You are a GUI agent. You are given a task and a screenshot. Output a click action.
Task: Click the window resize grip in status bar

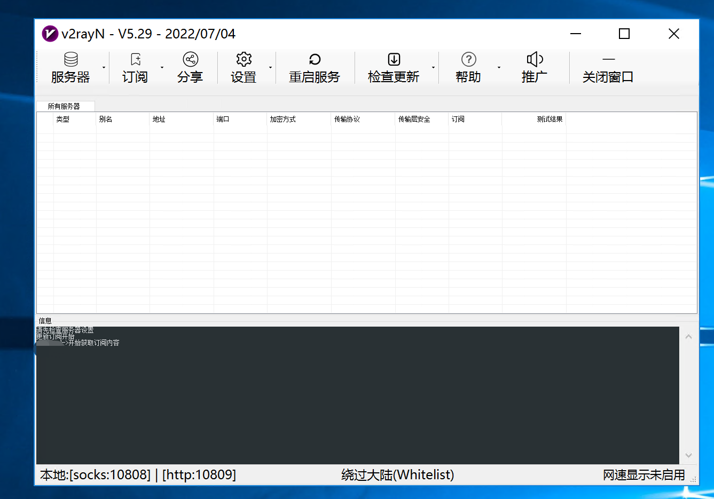pos(693,479)
